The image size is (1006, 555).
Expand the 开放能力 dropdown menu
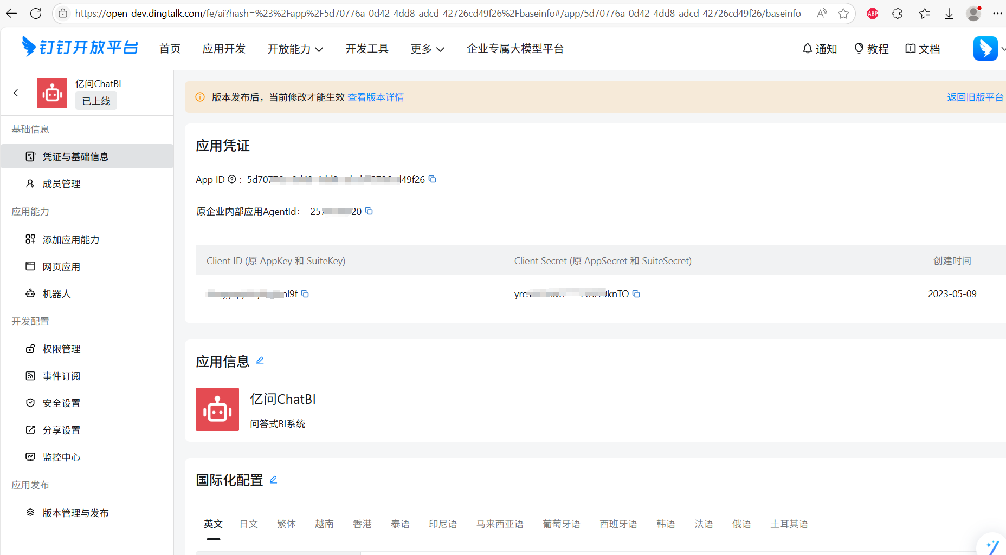point(295,49)
